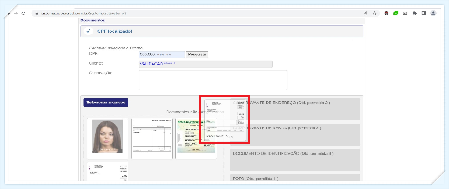
Task: Click the padlock site info icon
Action: [36, 13]
